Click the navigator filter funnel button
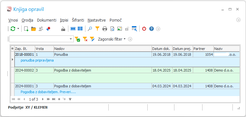Viewport: 246px width, 117px height. click(x=70, y=99)
